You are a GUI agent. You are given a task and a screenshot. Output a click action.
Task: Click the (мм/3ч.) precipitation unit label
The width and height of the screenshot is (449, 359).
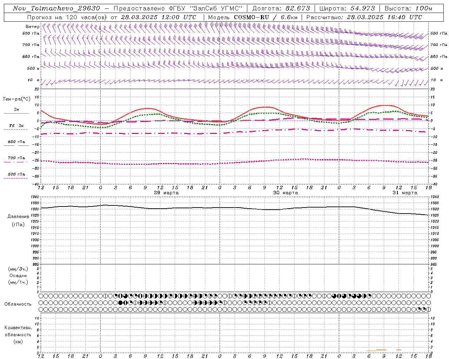click(18, 269)
